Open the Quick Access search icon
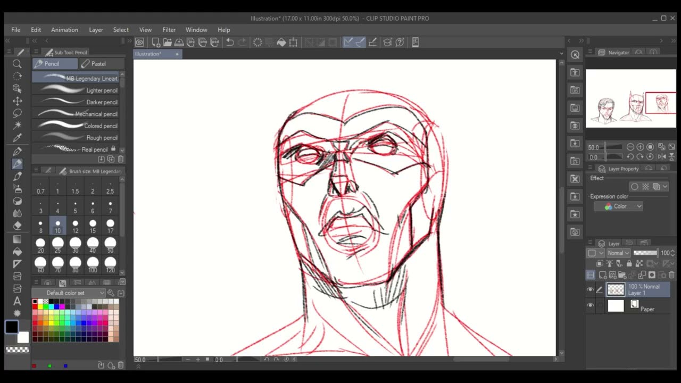Viewport: 681px width, 383px height. pos(575,55)
